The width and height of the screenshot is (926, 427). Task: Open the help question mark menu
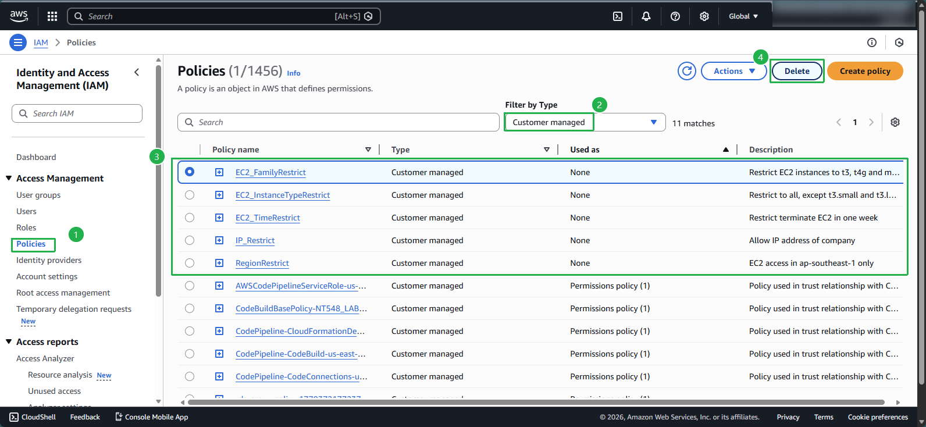675,16
